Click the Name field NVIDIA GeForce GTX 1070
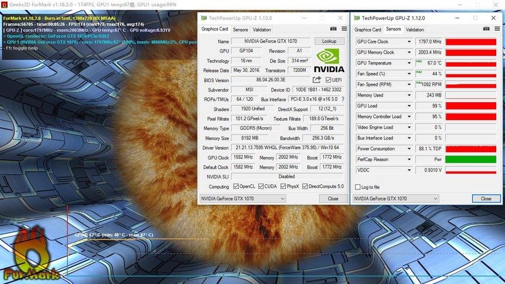 click(271, 41)
